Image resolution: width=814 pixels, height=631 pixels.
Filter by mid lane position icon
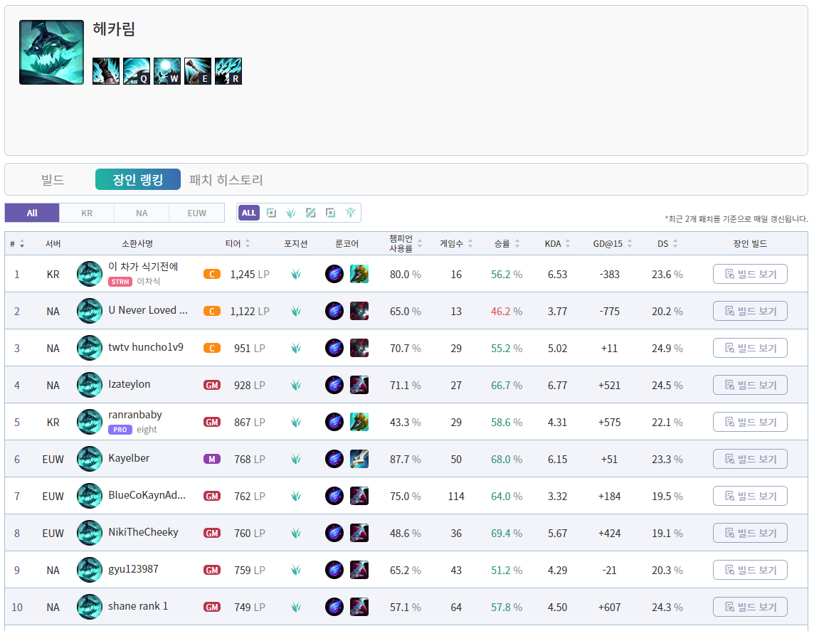[x=310, y=213]
